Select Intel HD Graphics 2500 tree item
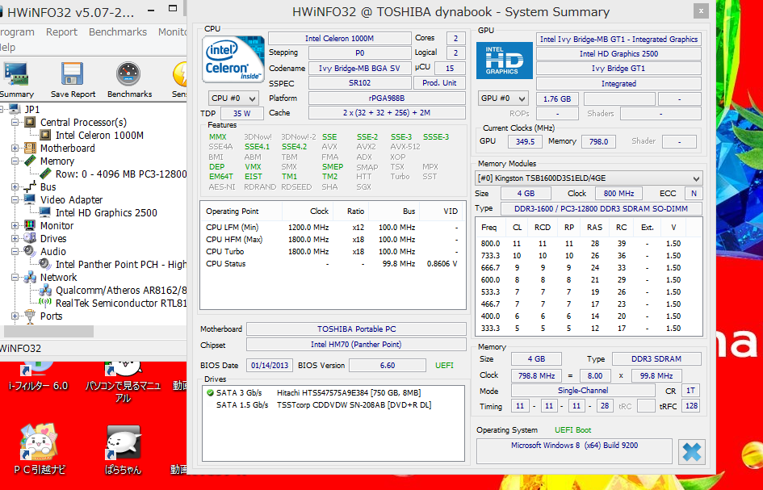The image size is (763, 490). click(x=106, y=212)
